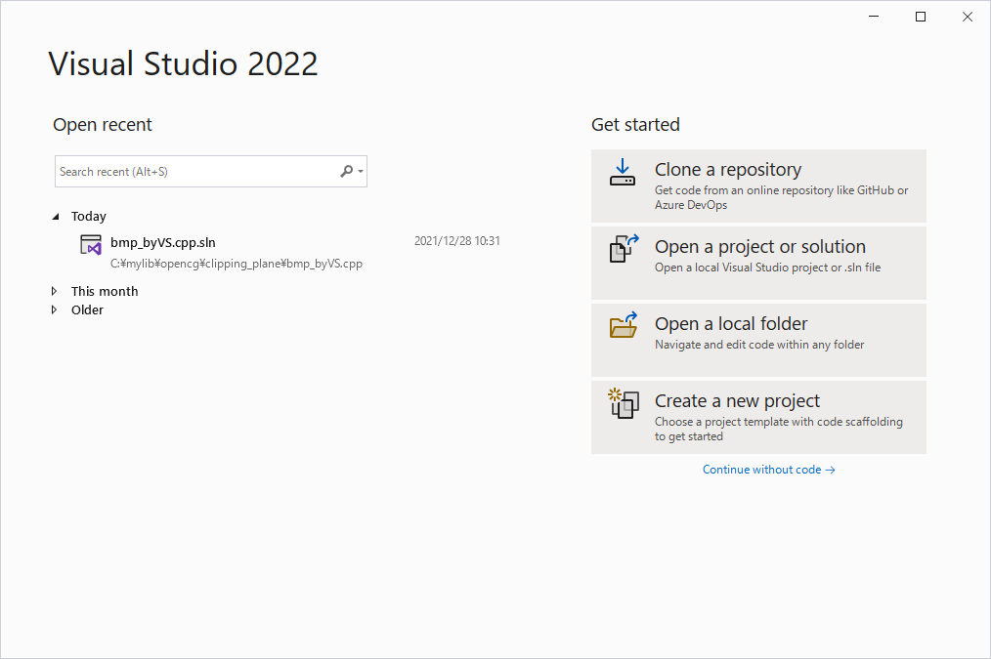Close the Visual Studio 2022 start window
The width and height of the screenshot is (991, 659).
pyautogui.click(x=967, y=17)
